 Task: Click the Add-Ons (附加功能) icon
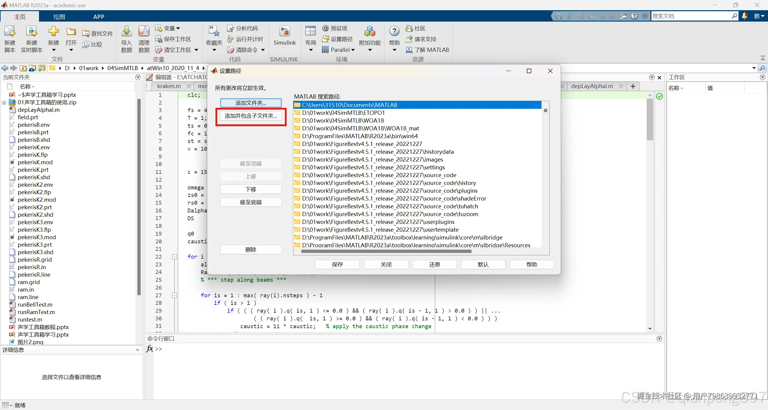(370, 31)
